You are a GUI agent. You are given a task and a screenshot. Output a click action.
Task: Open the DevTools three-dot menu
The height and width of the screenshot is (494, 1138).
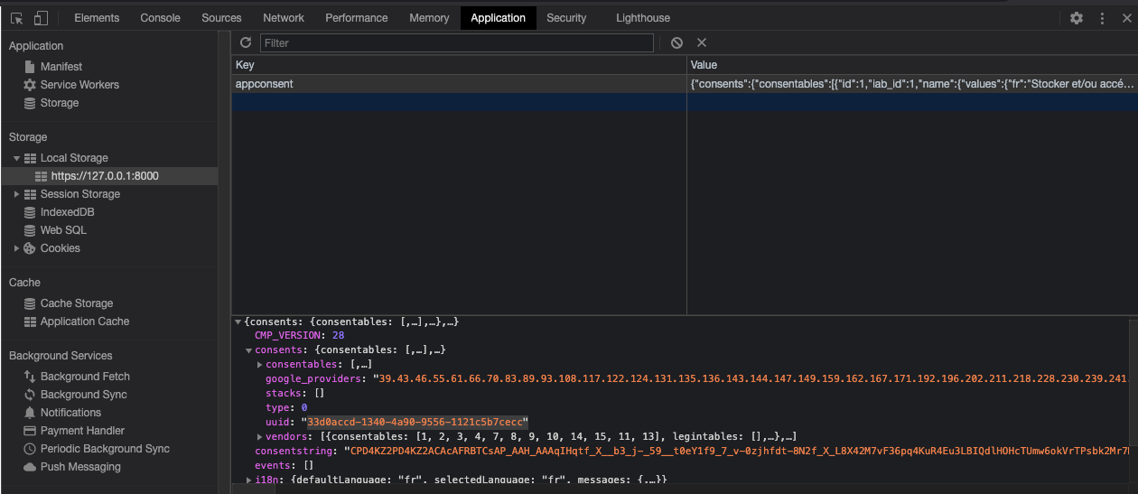pyautogui.click(x=1102, y=18)
